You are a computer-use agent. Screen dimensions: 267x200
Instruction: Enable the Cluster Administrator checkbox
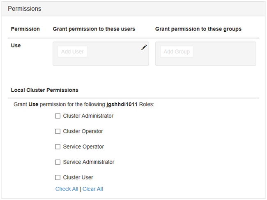pos(58,116)
